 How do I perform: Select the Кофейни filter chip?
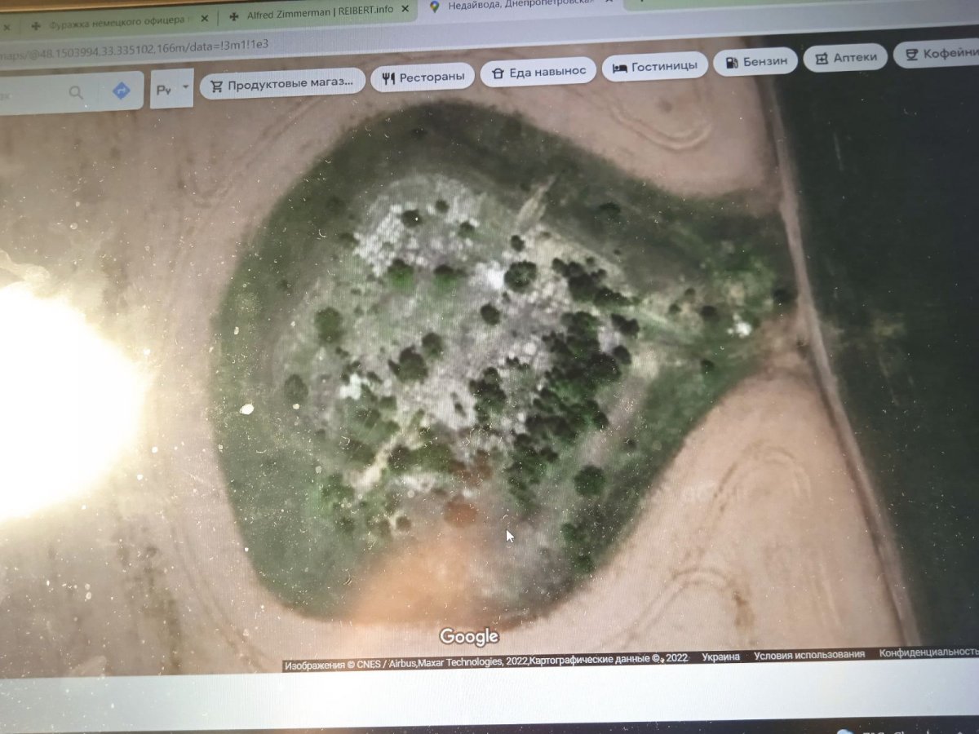pos(937,54)
